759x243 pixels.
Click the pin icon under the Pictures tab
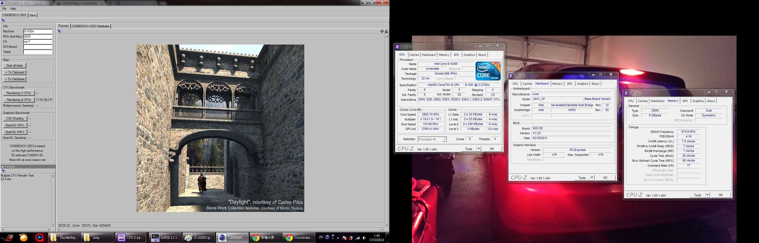60,32
